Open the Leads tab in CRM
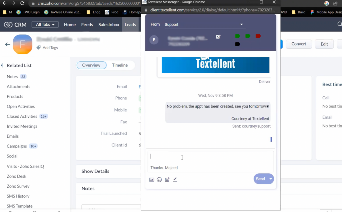This screenshot has width=342, height=212. (x=130, y=25)
